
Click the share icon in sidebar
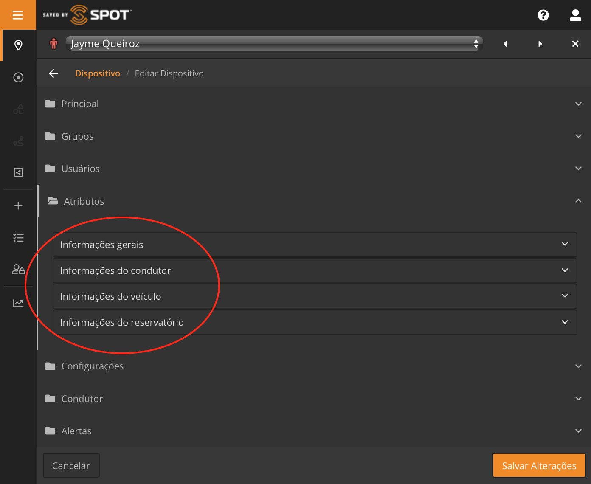(x=18, y=172)
